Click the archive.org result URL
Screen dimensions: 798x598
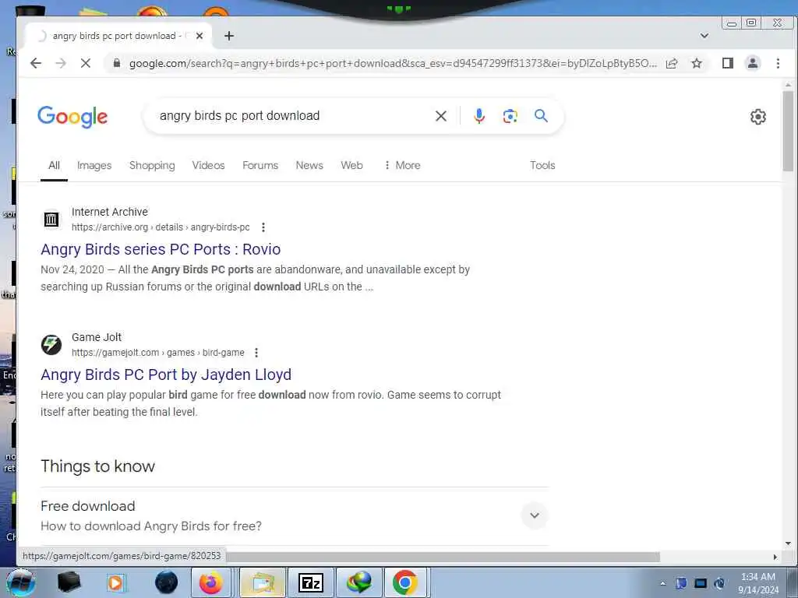pyautogui.click(x=161, y=227)
